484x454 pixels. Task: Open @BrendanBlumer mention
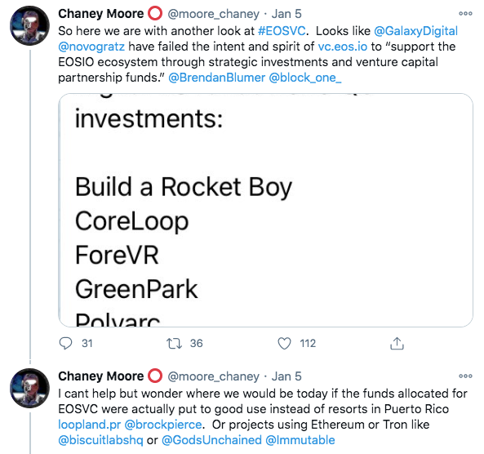tap(216, 78)
